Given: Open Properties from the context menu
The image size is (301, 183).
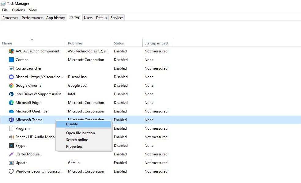Looking at the screenshot, I should point(74,147).
